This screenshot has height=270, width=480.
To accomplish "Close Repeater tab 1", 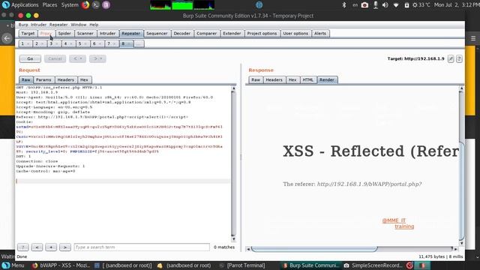I will (x=28, y=43).
